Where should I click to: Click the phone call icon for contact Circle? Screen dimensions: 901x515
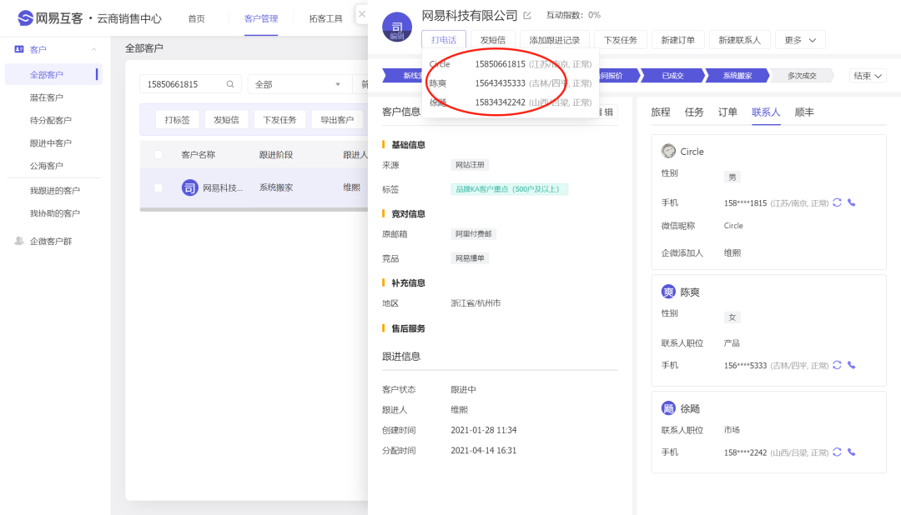(852, 202)
